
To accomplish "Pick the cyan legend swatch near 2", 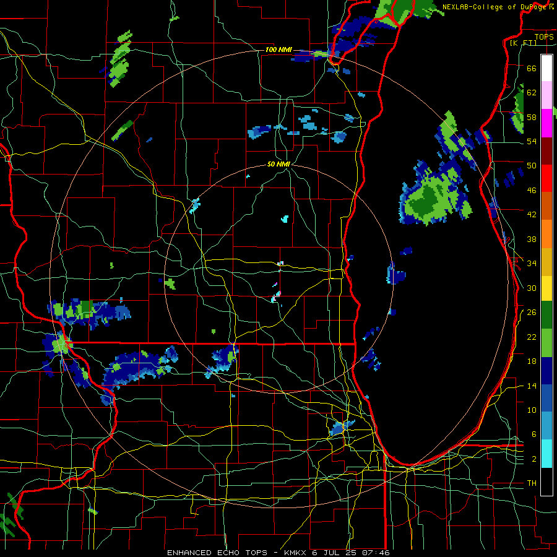I will [x=546, y=454].
